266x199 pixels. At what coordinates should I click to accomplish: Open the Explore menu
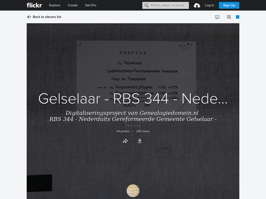coord(55,5)
